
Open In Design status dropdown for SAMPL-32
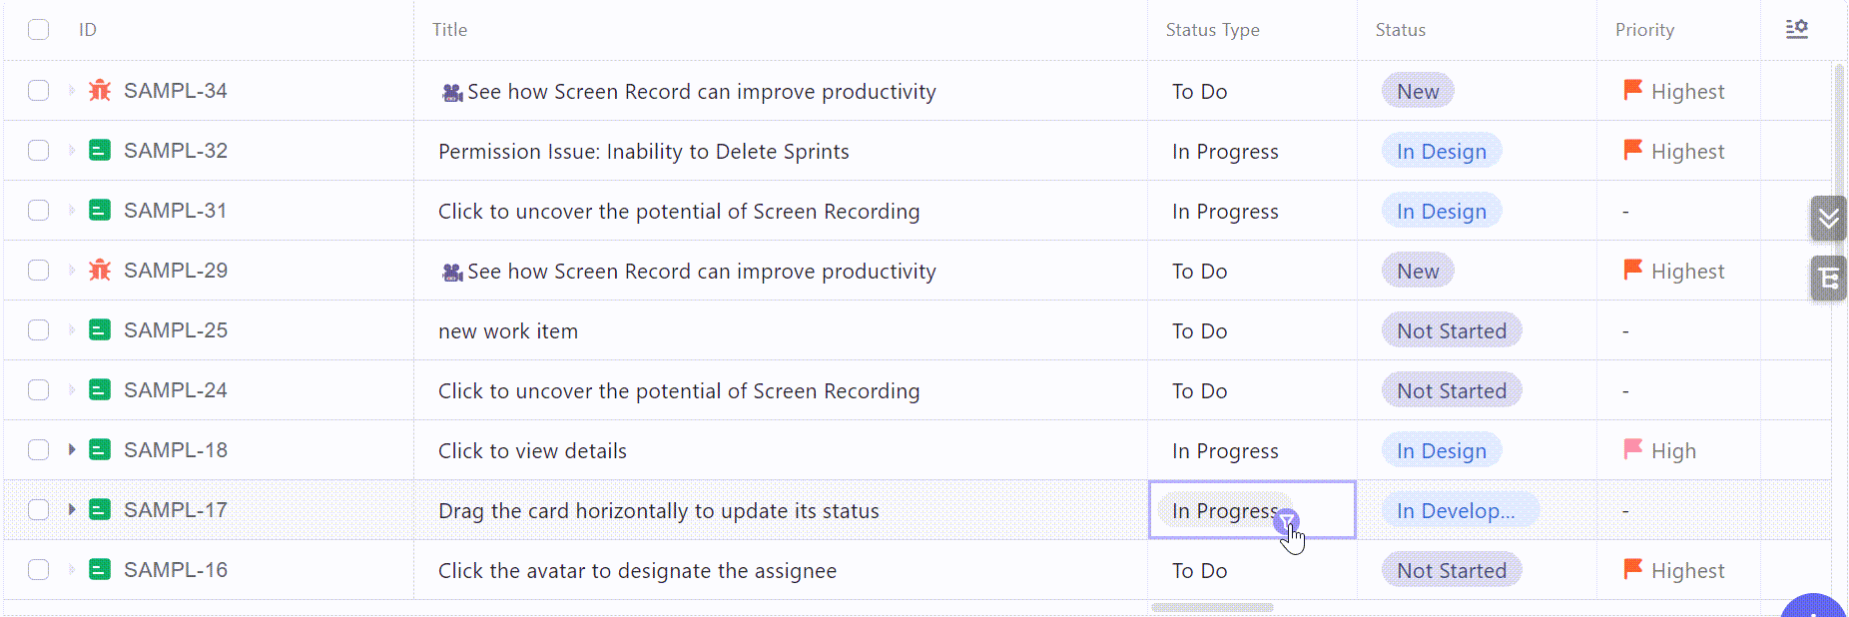pyautogui.click(x=1441, y=151)
